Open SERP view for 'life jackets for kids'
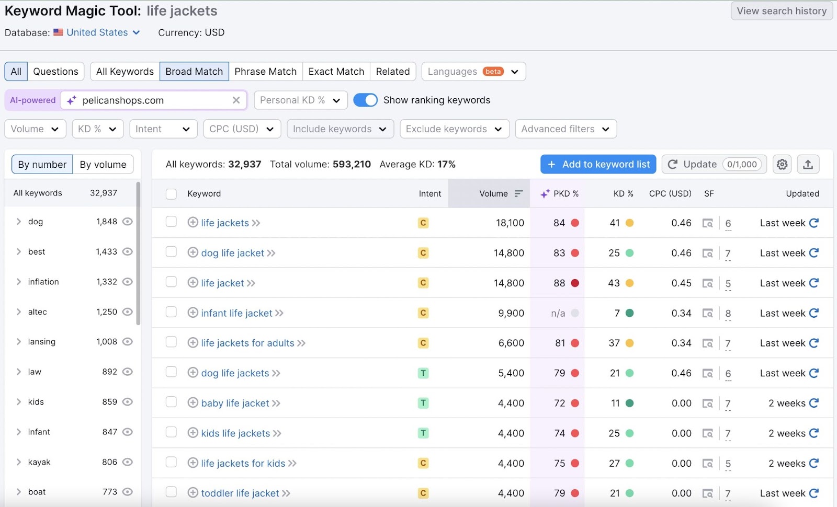Viewport: 837px width, 507px height. pos(707,464)
